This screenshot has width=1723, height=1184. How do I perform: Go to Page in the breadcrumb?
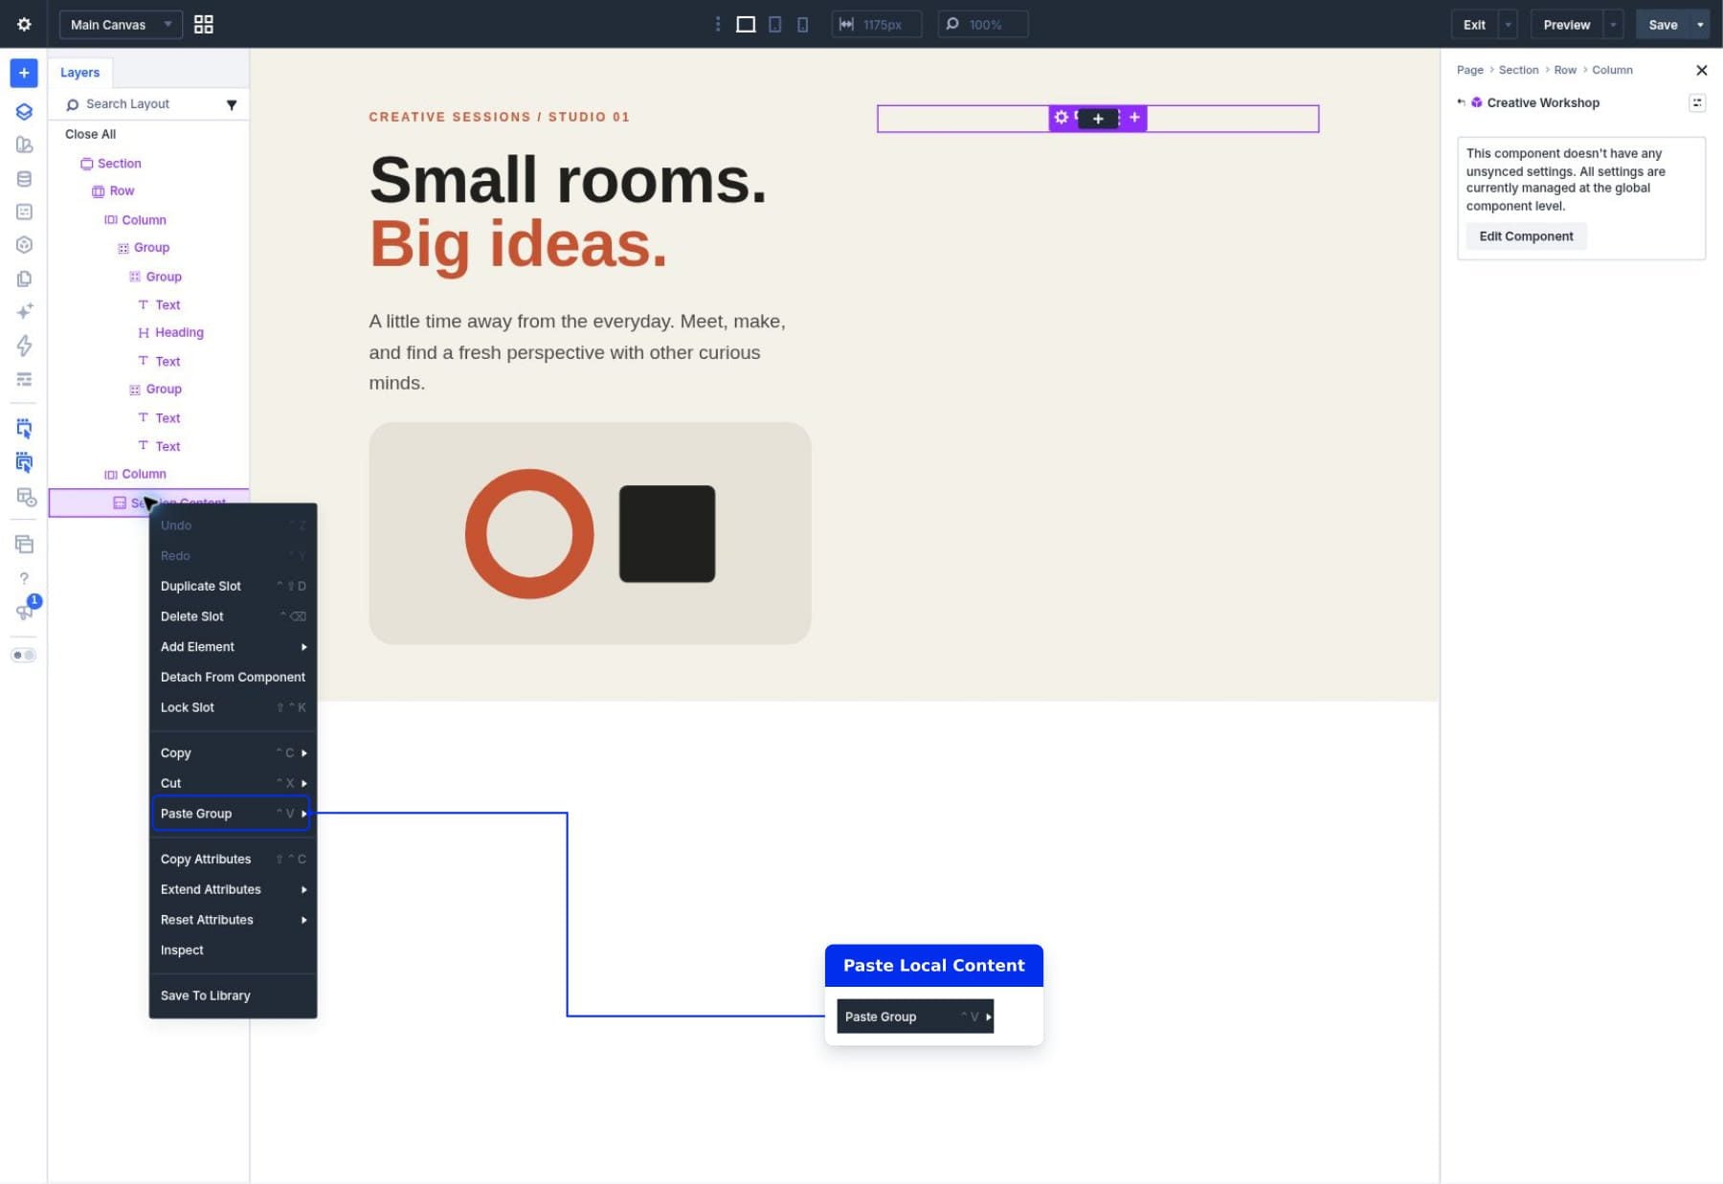click(x=1469, y=70)
